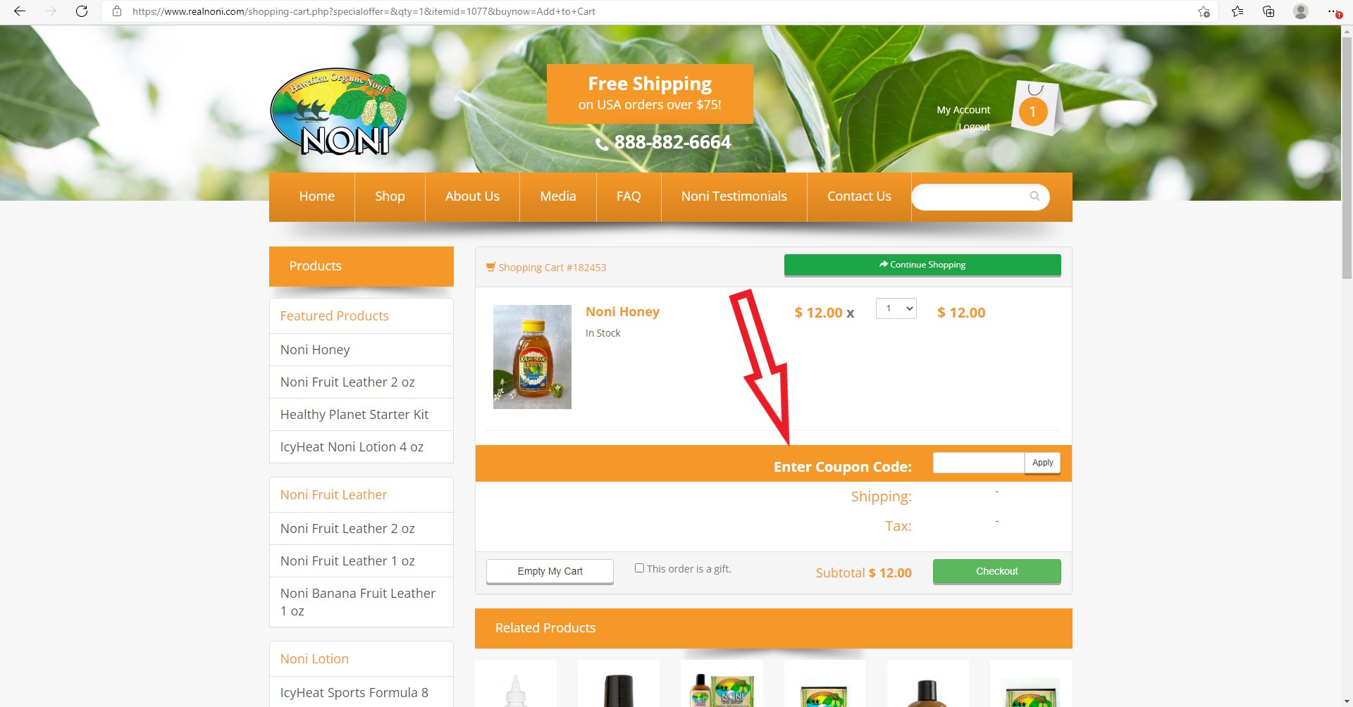The width and height of the screenshot is (1353, 707).
Task: Open browser settings and more menu
Action: pos(1334,11)
